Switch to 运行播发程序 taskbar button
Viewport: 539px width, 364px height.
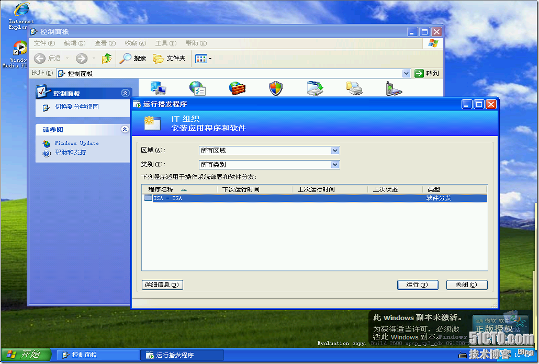[182, 355]
